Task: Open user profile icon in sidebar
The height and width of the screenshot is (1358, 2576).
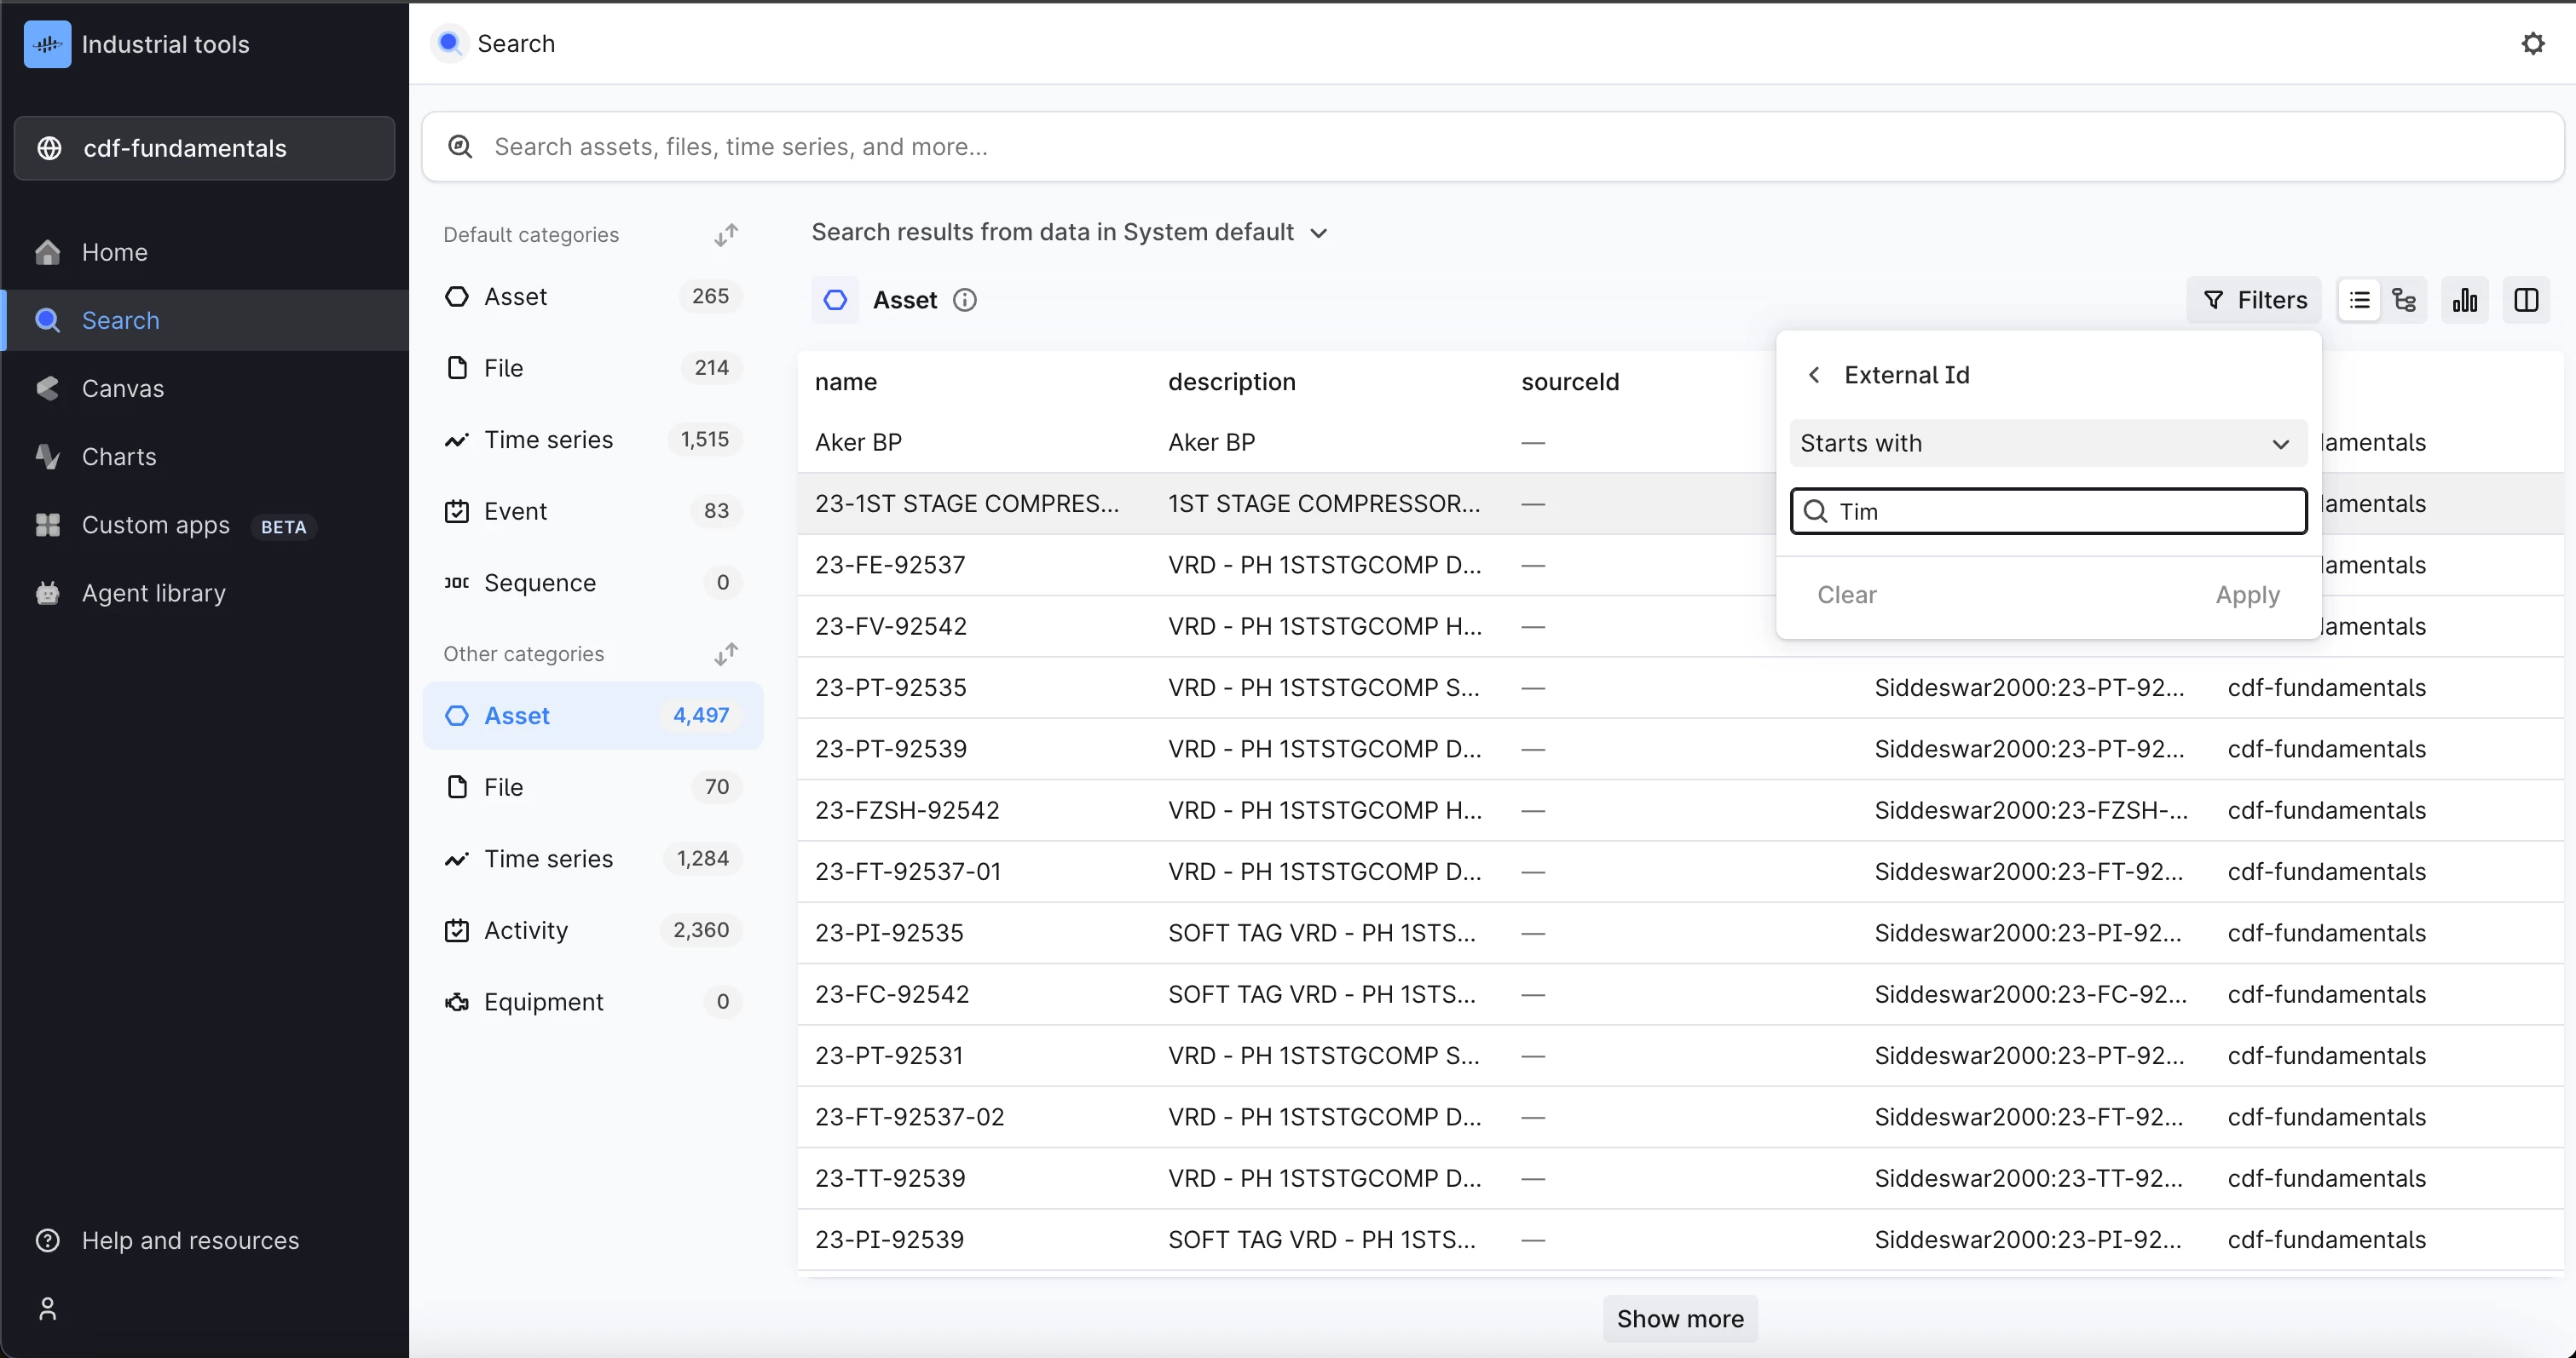Action: [x=47, y=1308]
